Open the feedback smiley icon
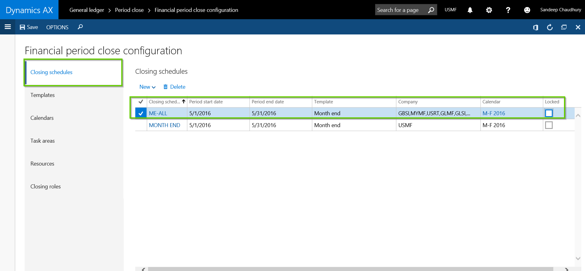 pos(527,10)
